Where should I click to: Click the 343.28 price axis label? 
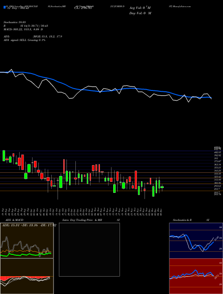click(217, 171)
